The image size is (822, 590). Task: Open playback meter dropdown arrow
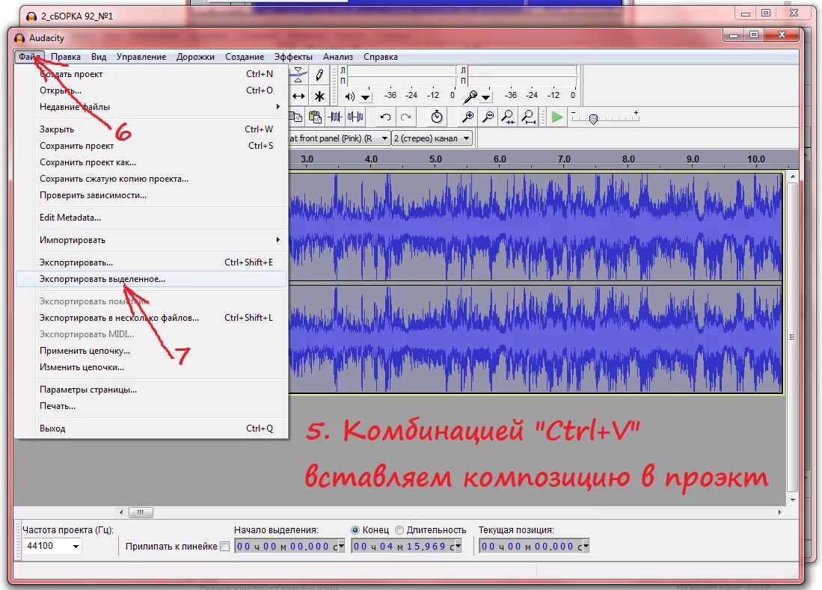point(366,97)
